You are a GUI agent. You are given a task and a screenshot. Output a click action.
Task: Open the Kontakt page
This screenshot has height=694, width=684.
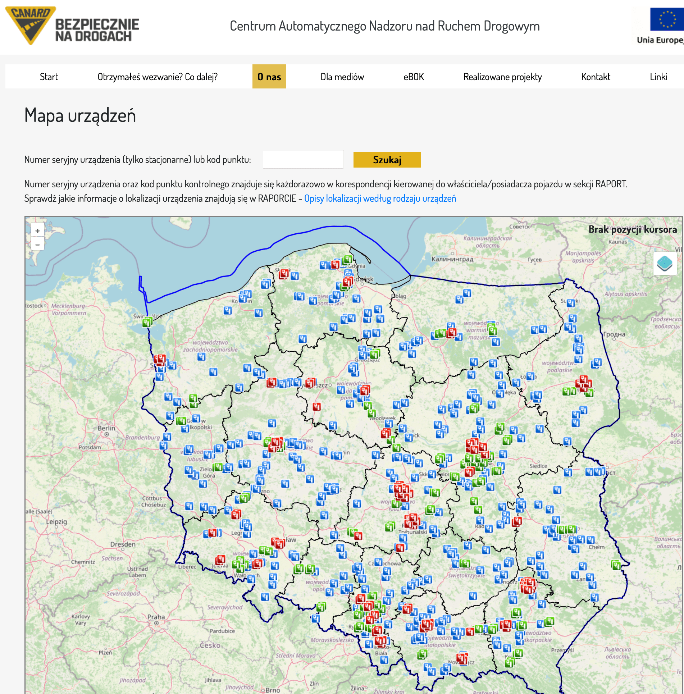[x=596, y=77]
